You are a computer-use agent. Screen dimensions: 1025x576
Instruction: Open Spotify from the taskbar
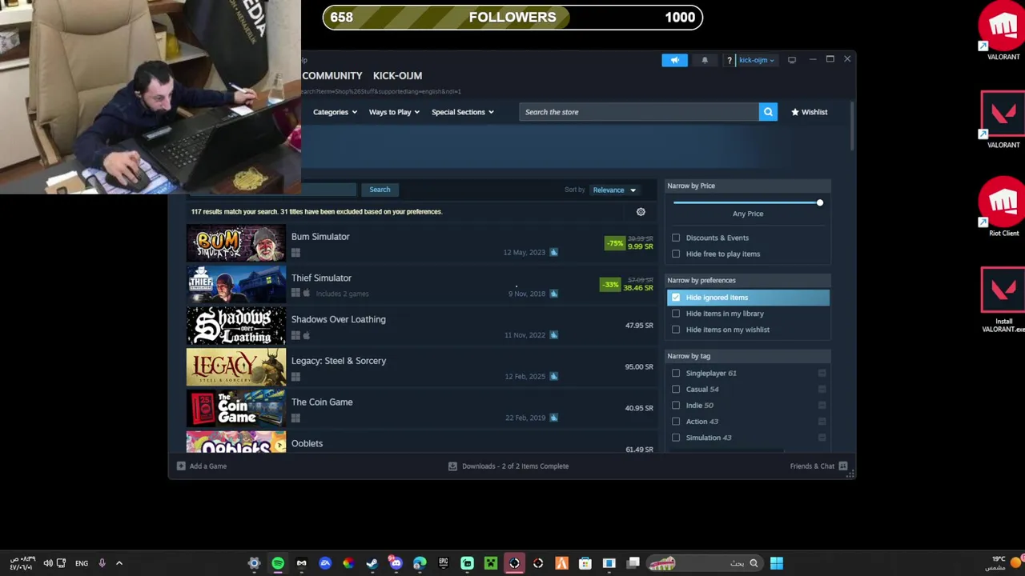tap(278, 563)
